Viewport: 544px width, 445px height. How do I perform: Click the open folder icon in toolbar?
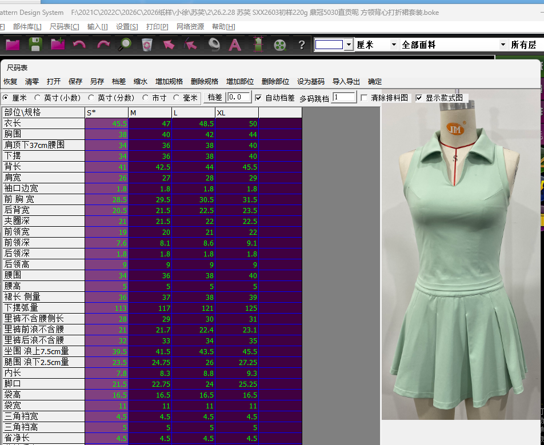[x=13, y=45]
